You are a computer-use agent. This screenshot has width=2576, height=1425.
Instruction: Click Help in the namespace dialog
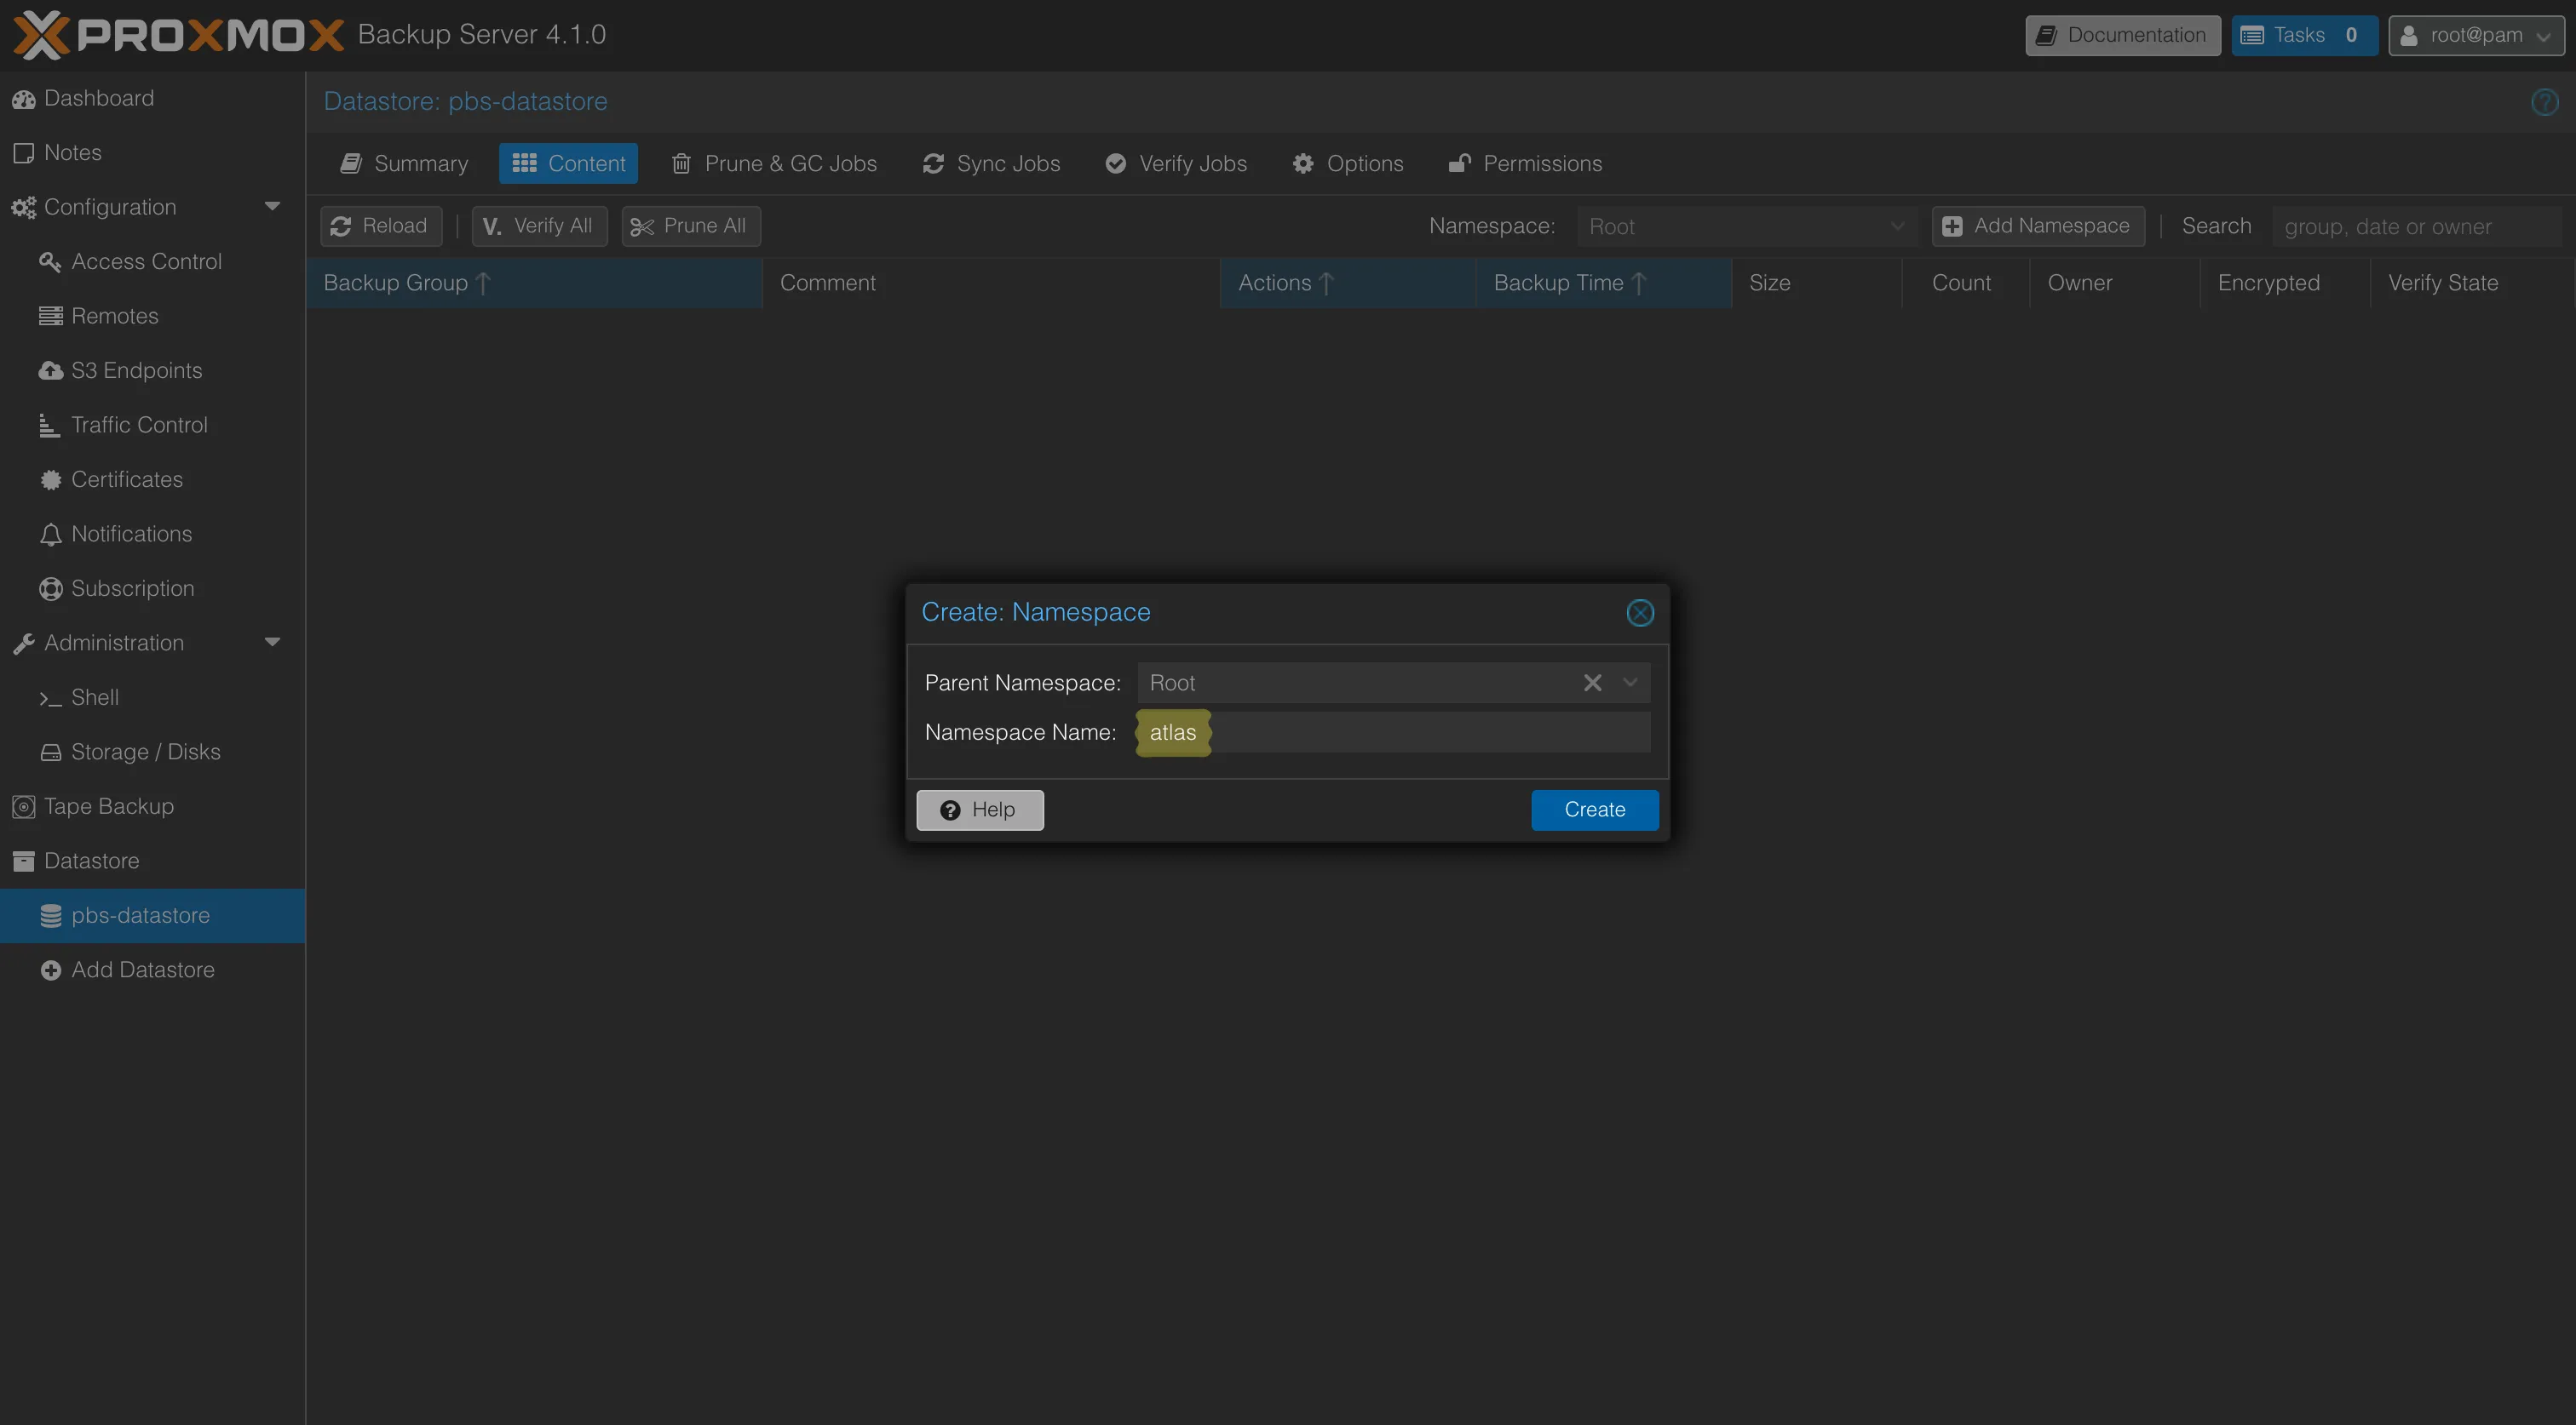979,810
